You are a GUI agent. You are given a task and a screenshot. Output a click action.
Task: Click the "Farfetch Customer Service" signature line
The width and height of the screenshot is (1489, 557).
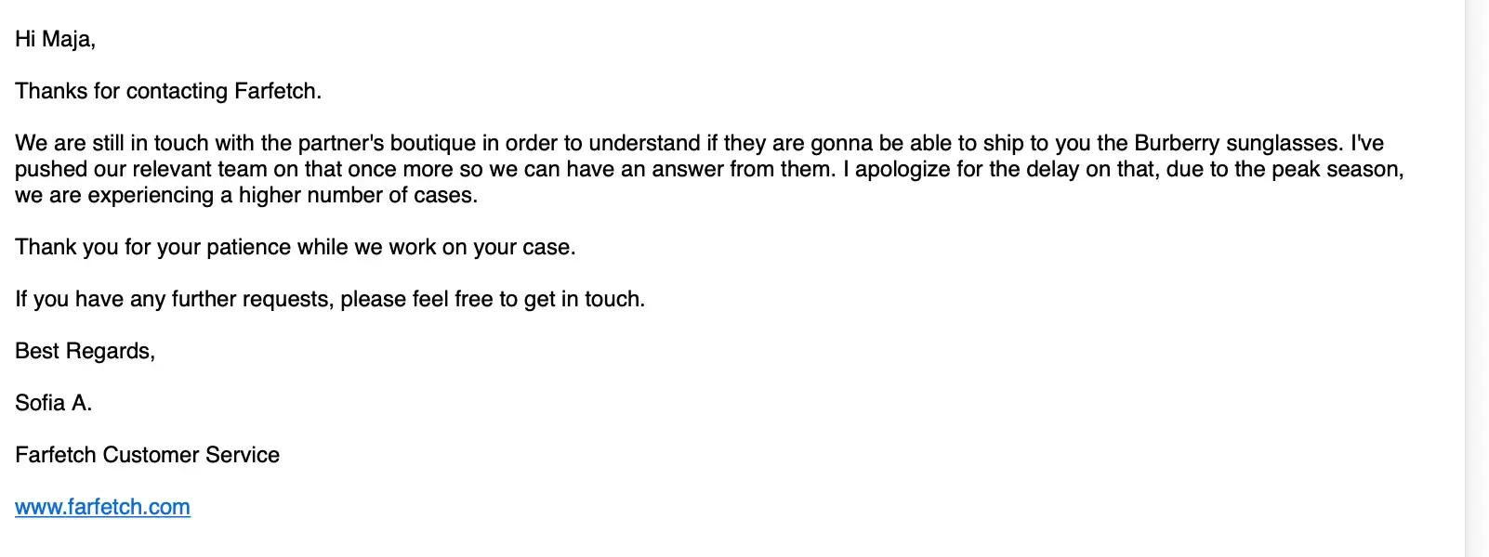point(147,455)
